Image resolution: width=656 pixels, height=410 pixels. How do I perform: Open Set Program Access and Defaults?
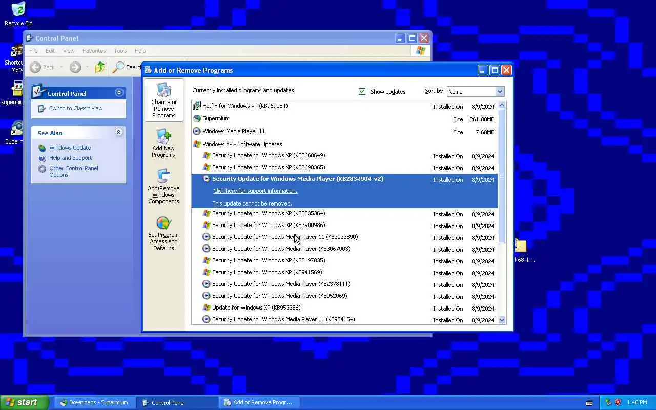pos(163,233)
